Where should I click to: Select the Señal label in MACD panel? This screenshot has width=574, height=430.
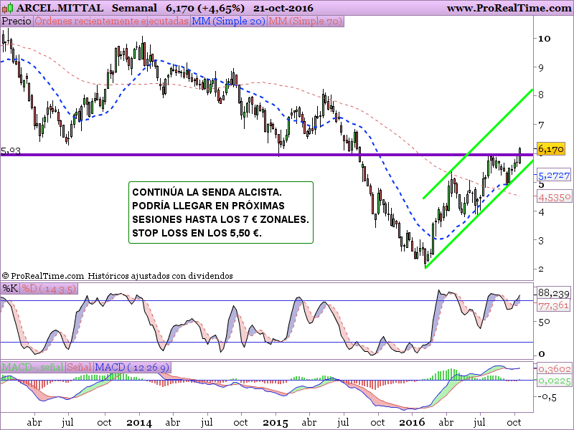tap(79, 367)
